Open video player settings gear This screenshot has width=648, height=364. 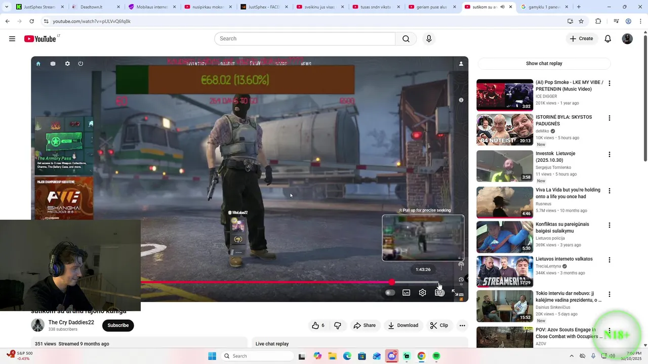(422, 292)
